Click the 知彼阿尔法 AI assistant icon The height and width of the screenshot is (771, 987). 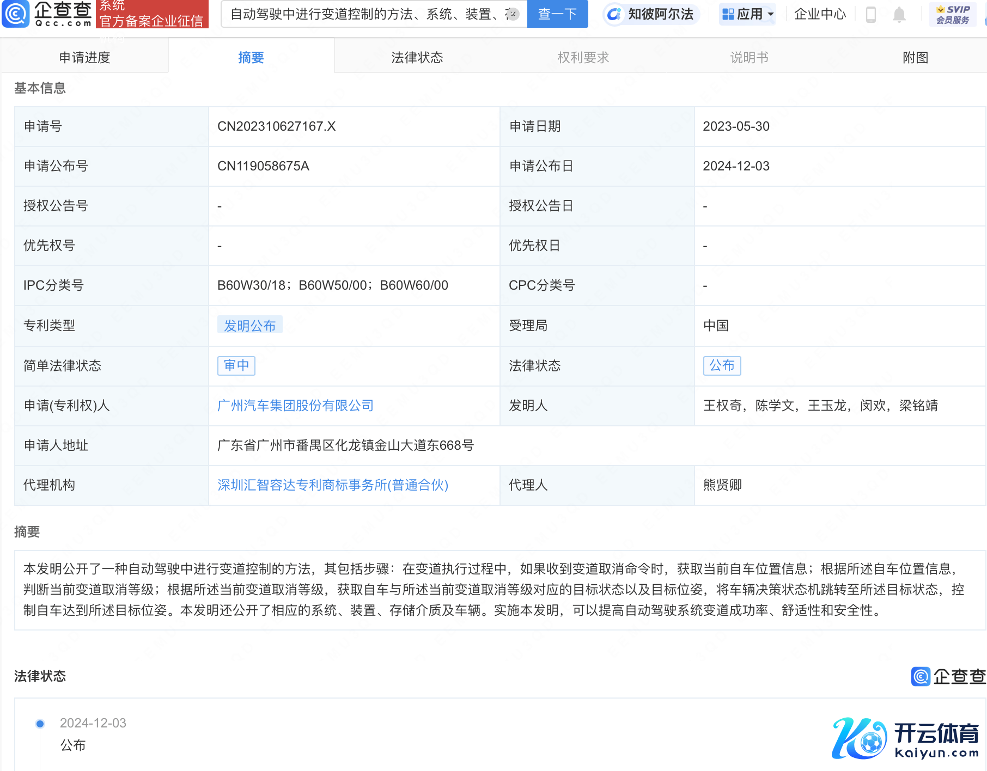614,14
